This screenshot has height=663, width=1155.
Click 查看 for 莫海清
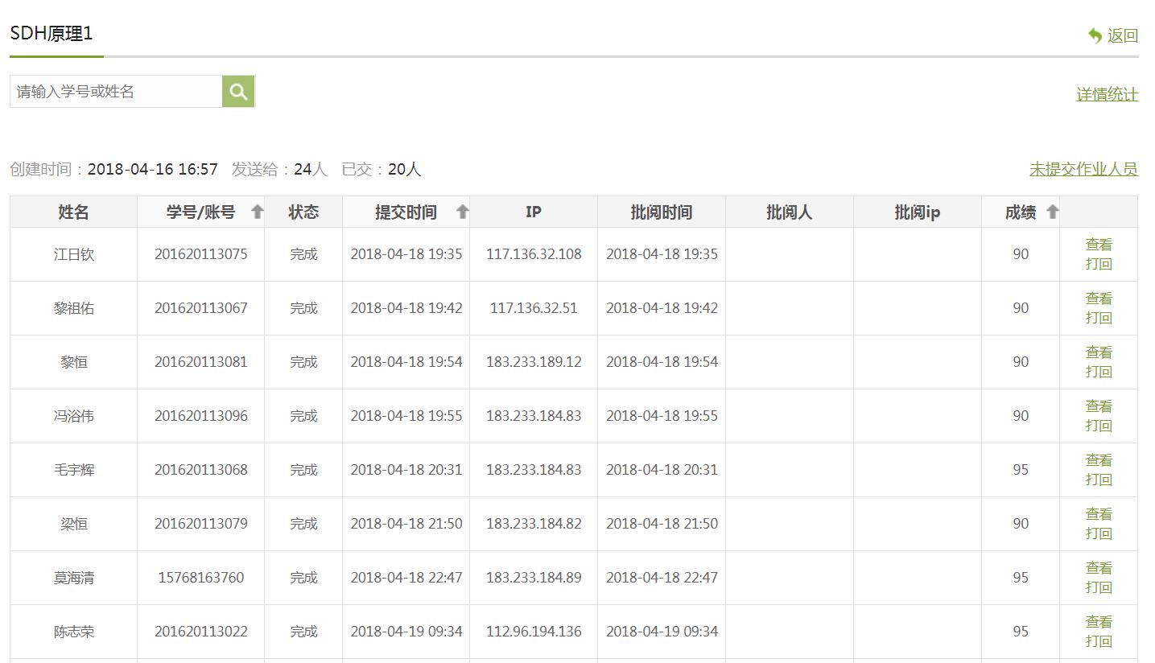click(1099, 568)
